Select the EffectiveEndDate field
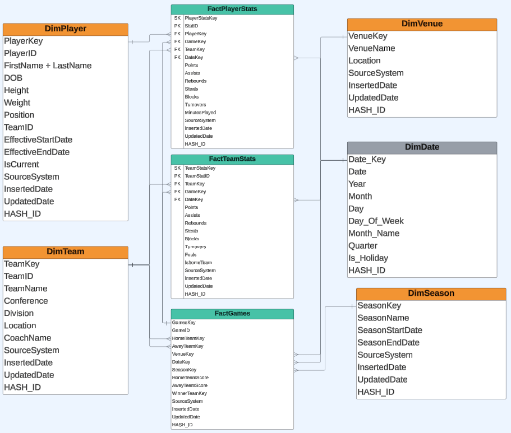Screen dimensions: 511x433 (66, 152)
